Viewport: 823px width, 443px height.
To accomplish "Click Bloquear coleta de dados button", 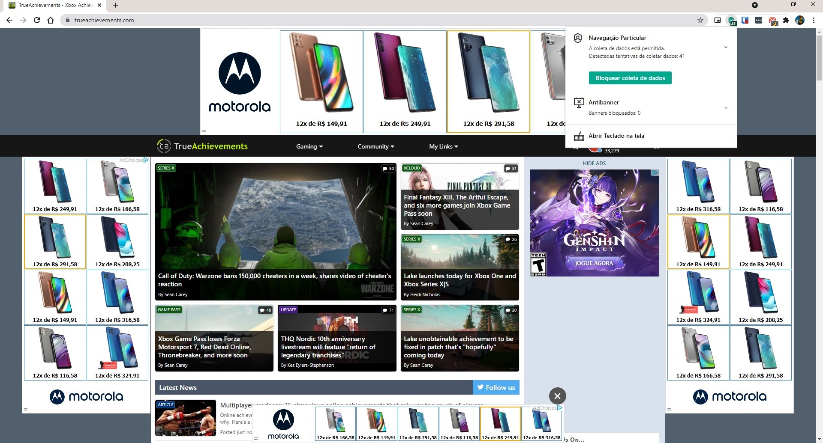I will [x=630, y=78].
